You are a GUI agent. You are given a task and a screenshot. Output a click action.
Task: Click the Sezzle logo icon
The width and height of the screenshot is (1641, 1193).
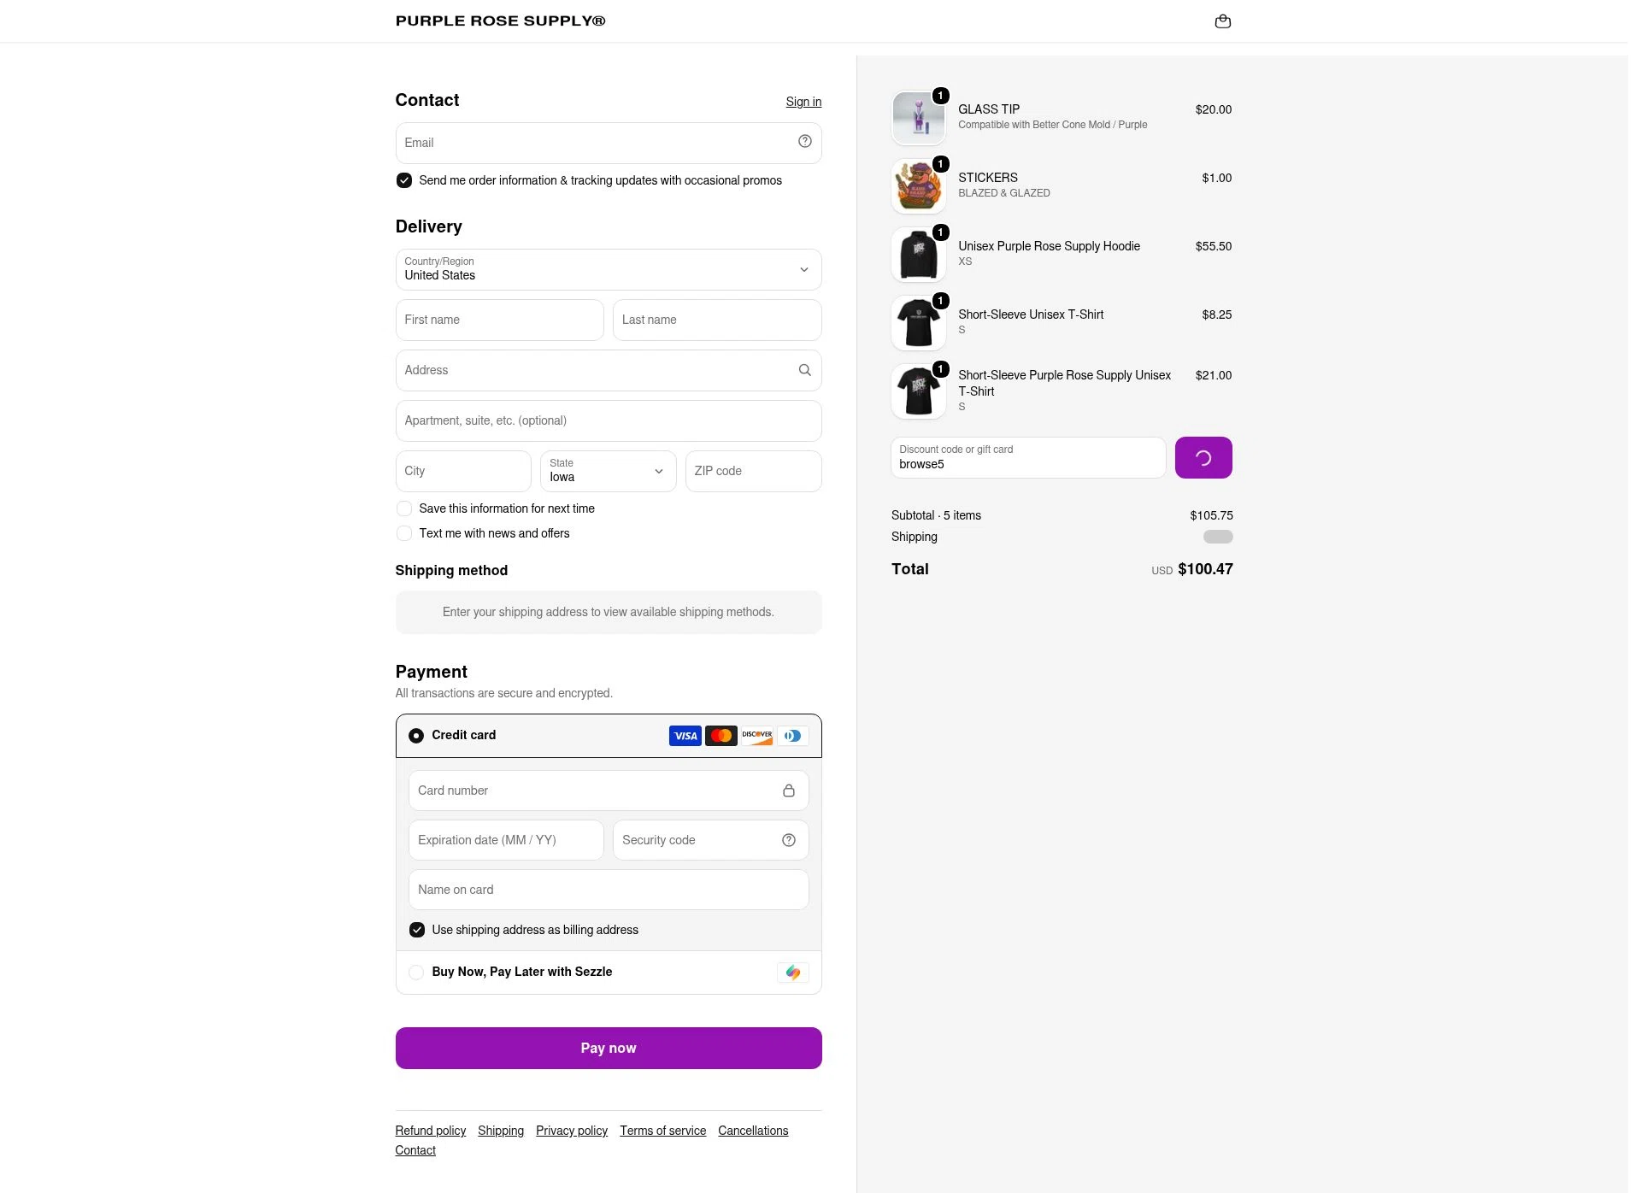(792, 973)
